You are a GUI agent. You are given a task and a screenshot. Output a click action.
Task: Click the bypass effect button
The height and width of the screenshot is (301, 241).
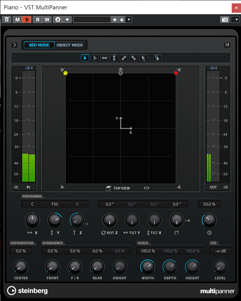click(x=7, y=19)
